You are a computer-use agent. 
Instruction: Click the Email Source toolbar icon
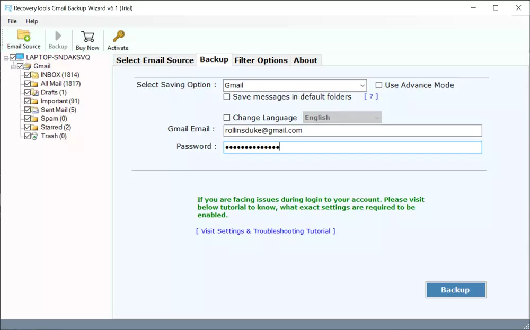pos(24,36)
